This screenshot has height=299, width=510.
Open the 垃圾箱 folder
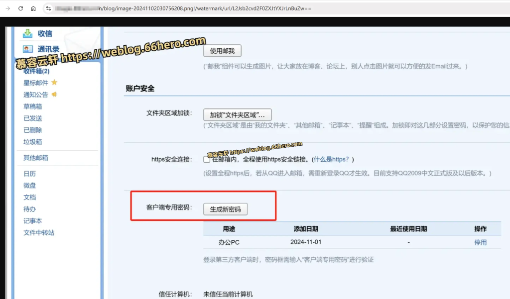(x=33, y=142)
